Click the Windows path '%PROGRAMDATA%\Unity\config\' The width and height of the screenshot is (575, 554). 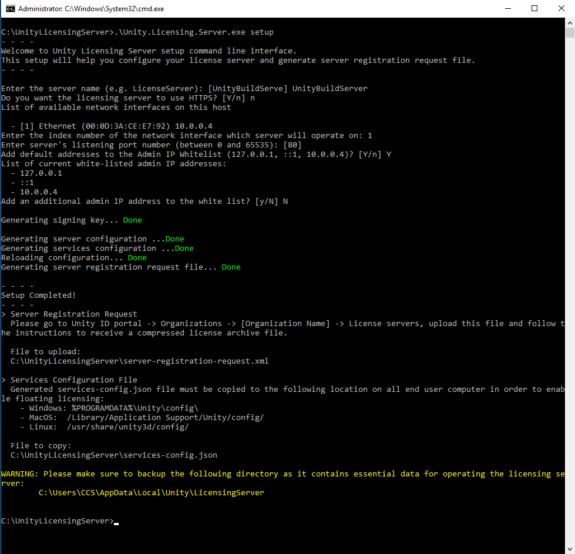(135, 408)
